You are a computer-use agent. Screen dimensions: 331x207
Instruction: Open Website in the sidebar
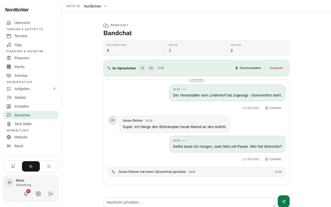pyautogui.click(x=31, y=137)
